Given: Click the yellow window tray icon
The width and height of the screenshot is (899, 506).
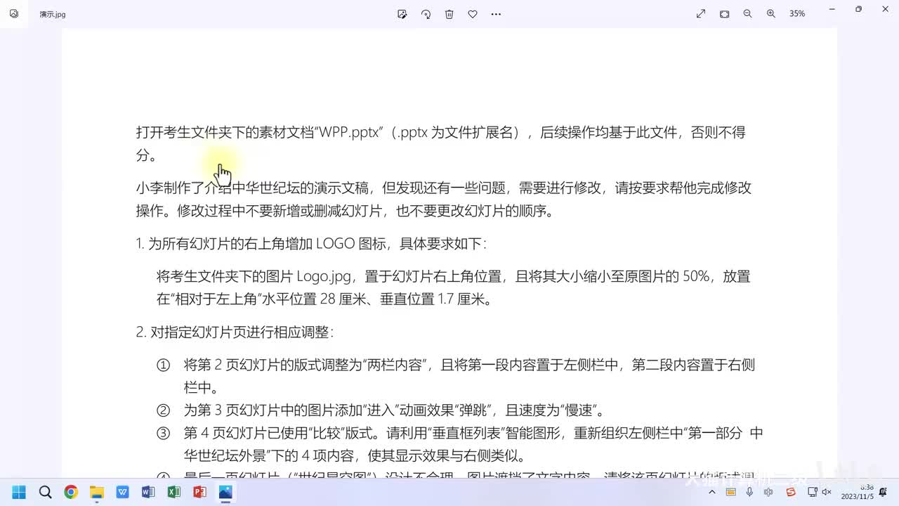Looking at the screenshot, I should pyautogui.click(x=731, y=492).
